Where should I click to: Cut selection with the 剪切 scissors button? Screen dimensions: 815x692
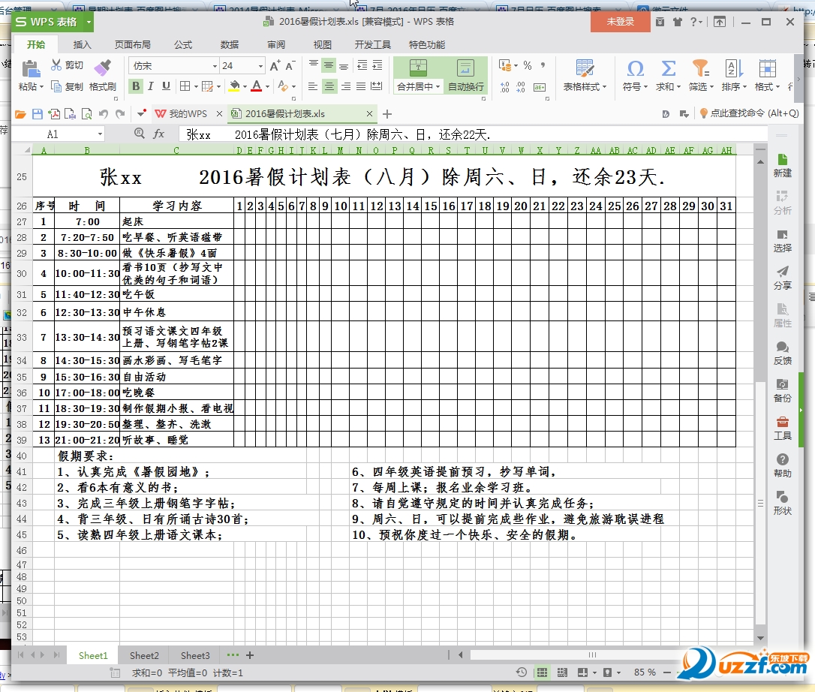coord(67,65)
